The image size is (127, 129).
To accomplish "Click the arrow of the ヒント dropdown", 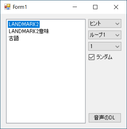I will click(117, 24).
